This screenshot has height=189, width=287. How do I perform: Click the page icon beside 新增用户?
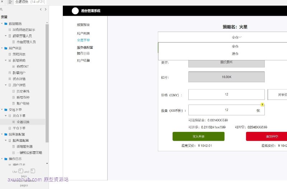(x=10, y=73)
